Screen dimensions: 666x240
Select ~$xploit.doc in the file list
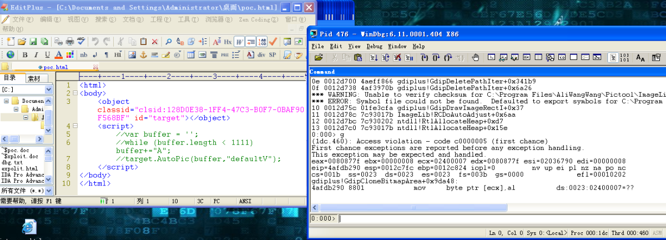tap(19, 156)
